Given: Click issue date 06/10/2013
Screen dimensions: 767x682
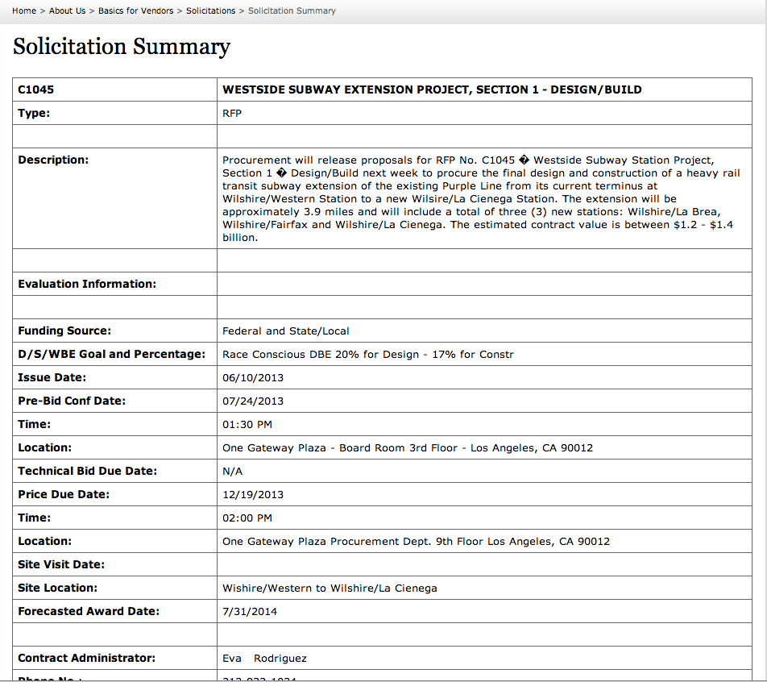Looking at the screenshot, I should pyautogui.click(x=253, y=378).
